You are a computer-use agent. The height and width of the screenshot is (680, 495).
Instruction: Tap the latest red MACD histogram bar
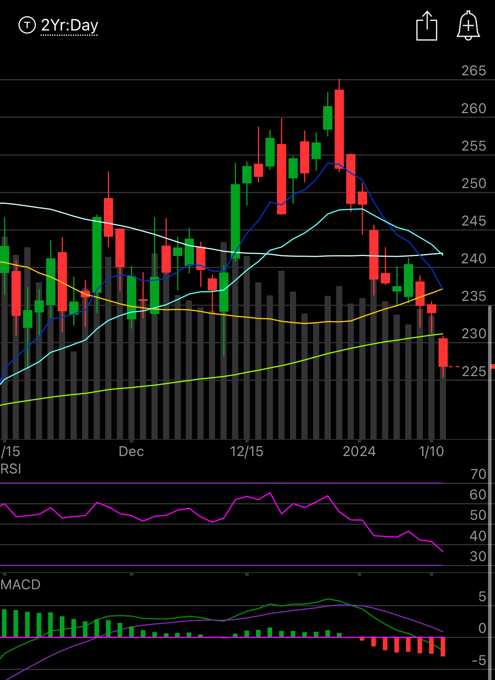pyautogui.click(x=443, y=647)
